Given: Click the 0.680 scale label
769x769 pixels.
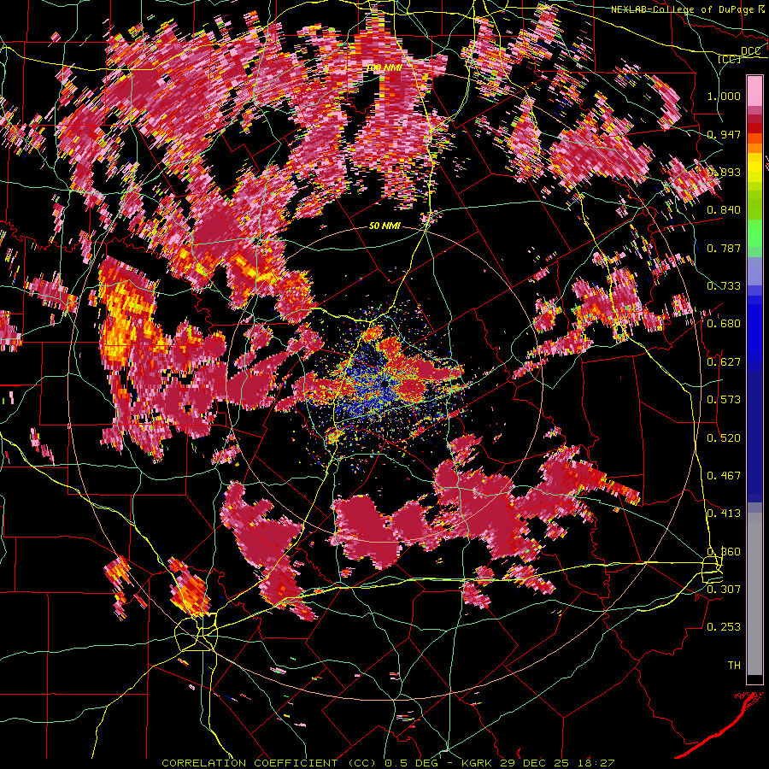Looking at the screenshot, I should (x=724, y=324).
